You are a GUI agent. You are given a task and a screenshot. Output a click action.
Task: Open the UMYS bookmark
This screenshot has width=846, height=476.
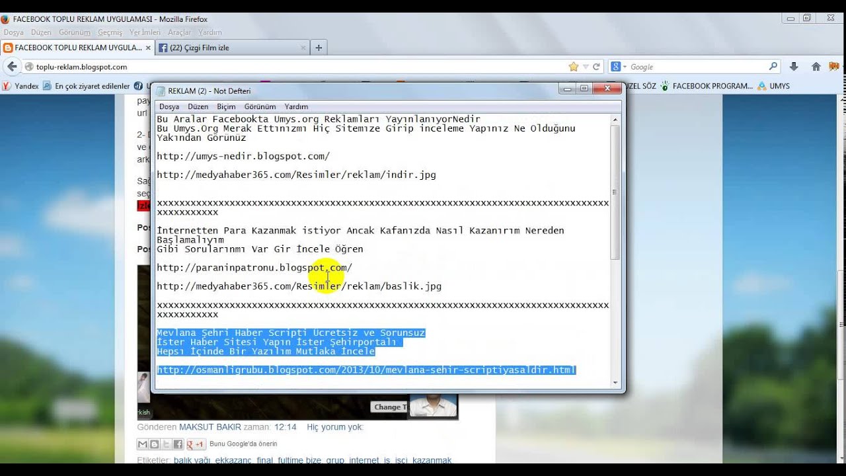(774, 86)
